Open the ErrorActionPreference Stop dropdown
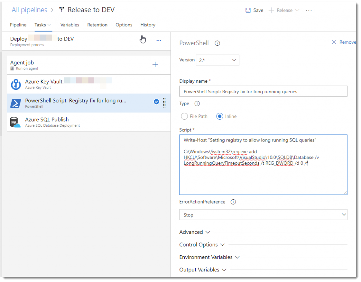 point(263,215)
